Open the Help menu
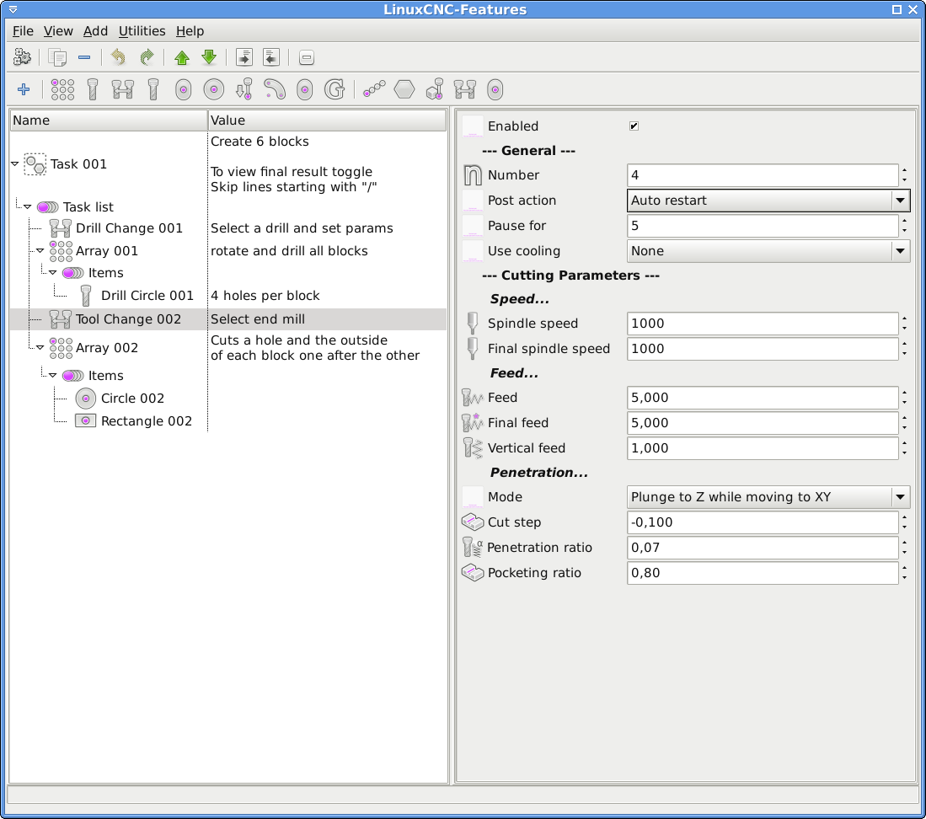The image size is (926, 819). click(190, 31)
